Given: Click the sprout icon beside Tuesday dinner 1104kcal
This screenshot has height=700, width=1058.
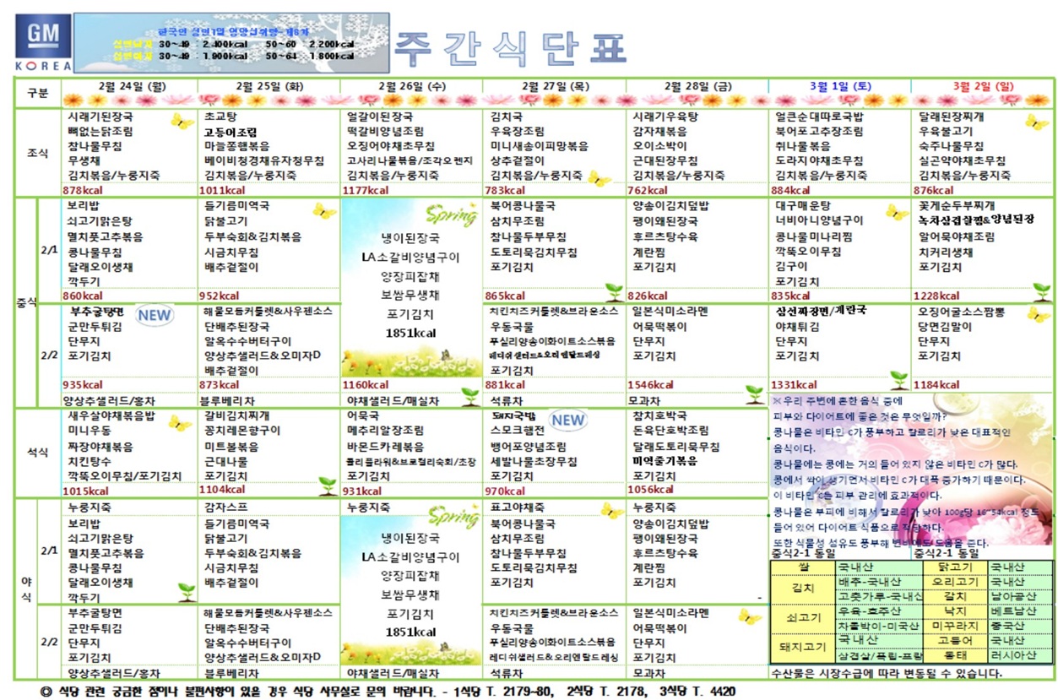Looking at the screenshot, I should click(328, 485).
